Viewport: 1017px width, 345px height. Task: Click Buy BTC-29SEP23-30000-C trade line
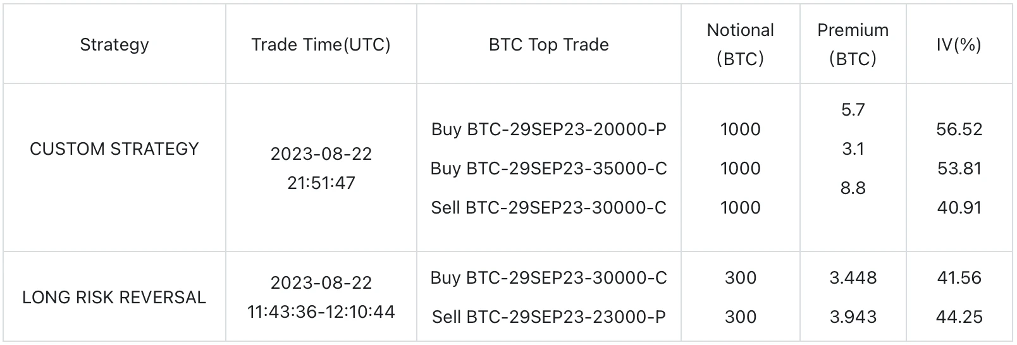[x=549, y=278]
